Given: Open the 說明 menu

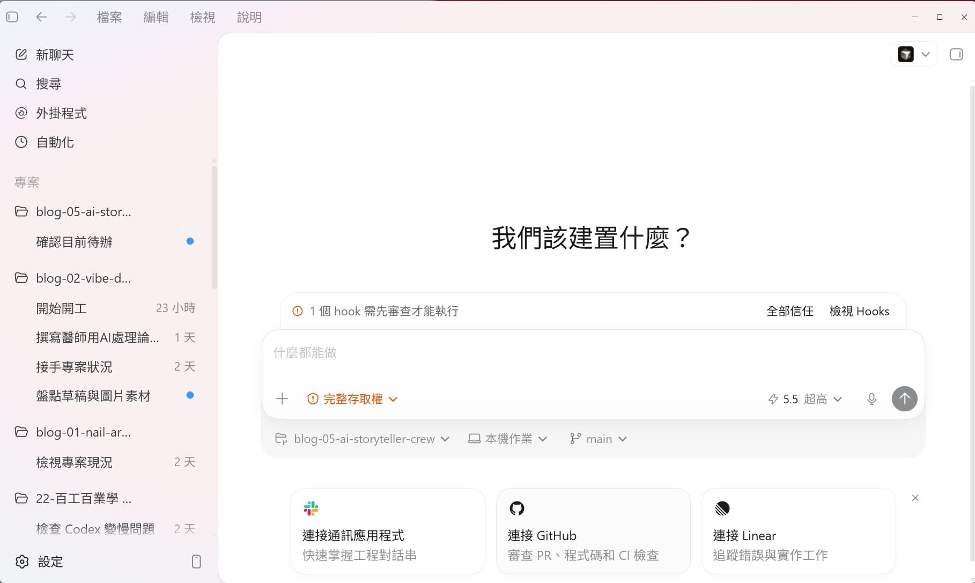Looking at the screenshot, I should click(249, 17).
